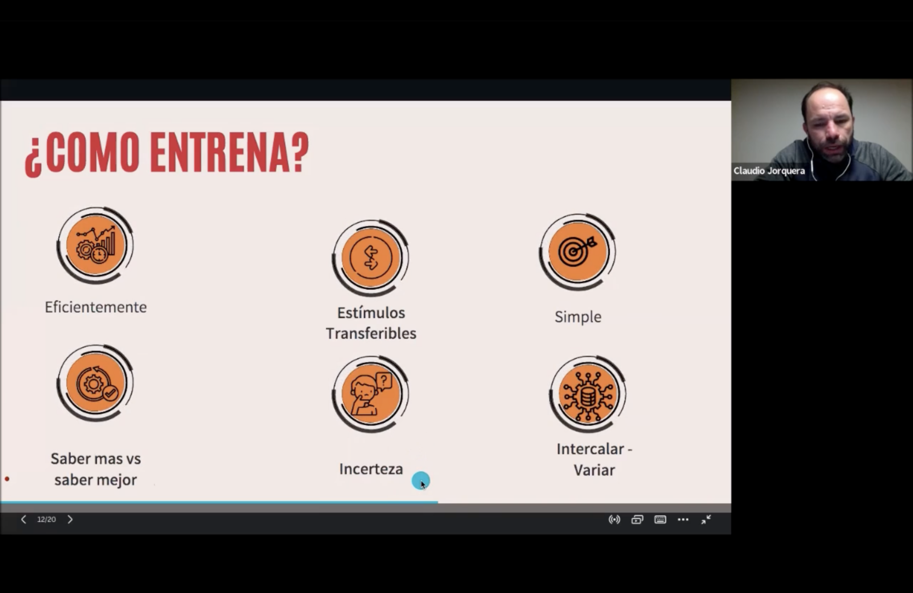Click the Intercalar - Variar text label

[594, 459]
